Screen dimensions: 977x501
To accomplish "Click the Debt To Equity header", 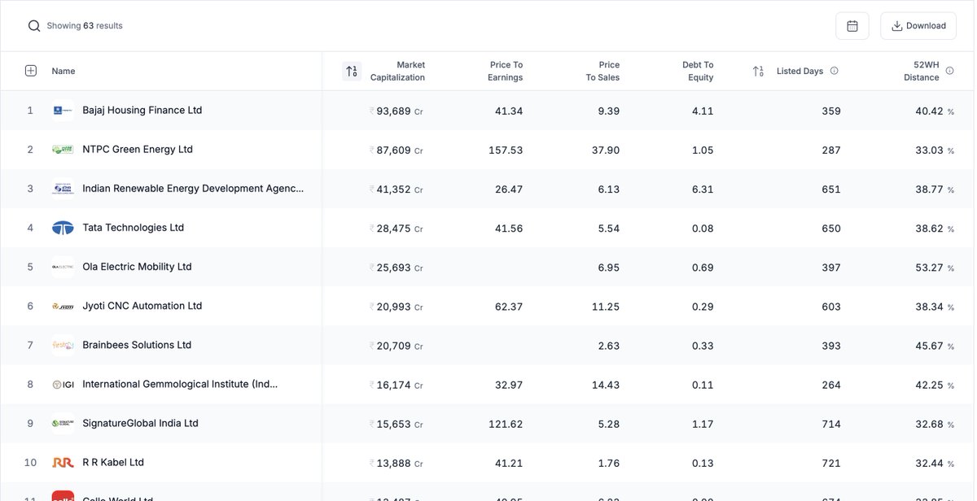I will tap(698, 71).
